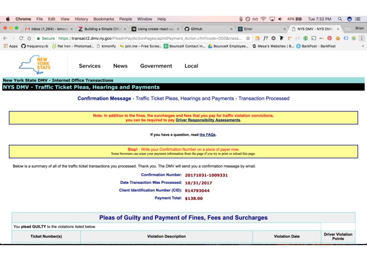Expand the hidden bookmarks chevron
367x261 pixels.
363,46
